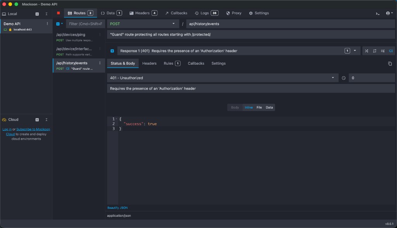Screen dimensions: 397x228
Task: Edit the response latency value 0
Action: [372, 78]
